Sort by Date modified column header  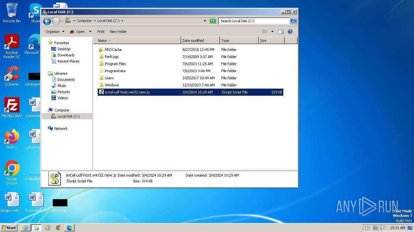(201, 41)
